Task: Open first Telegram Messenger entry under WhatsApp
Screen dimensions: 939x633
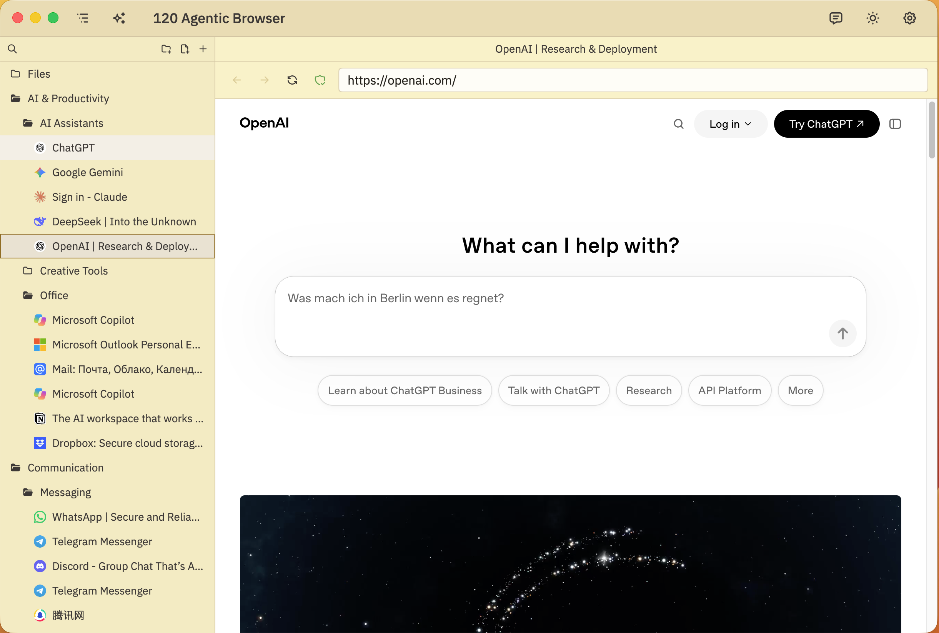Action: (107, 541)
